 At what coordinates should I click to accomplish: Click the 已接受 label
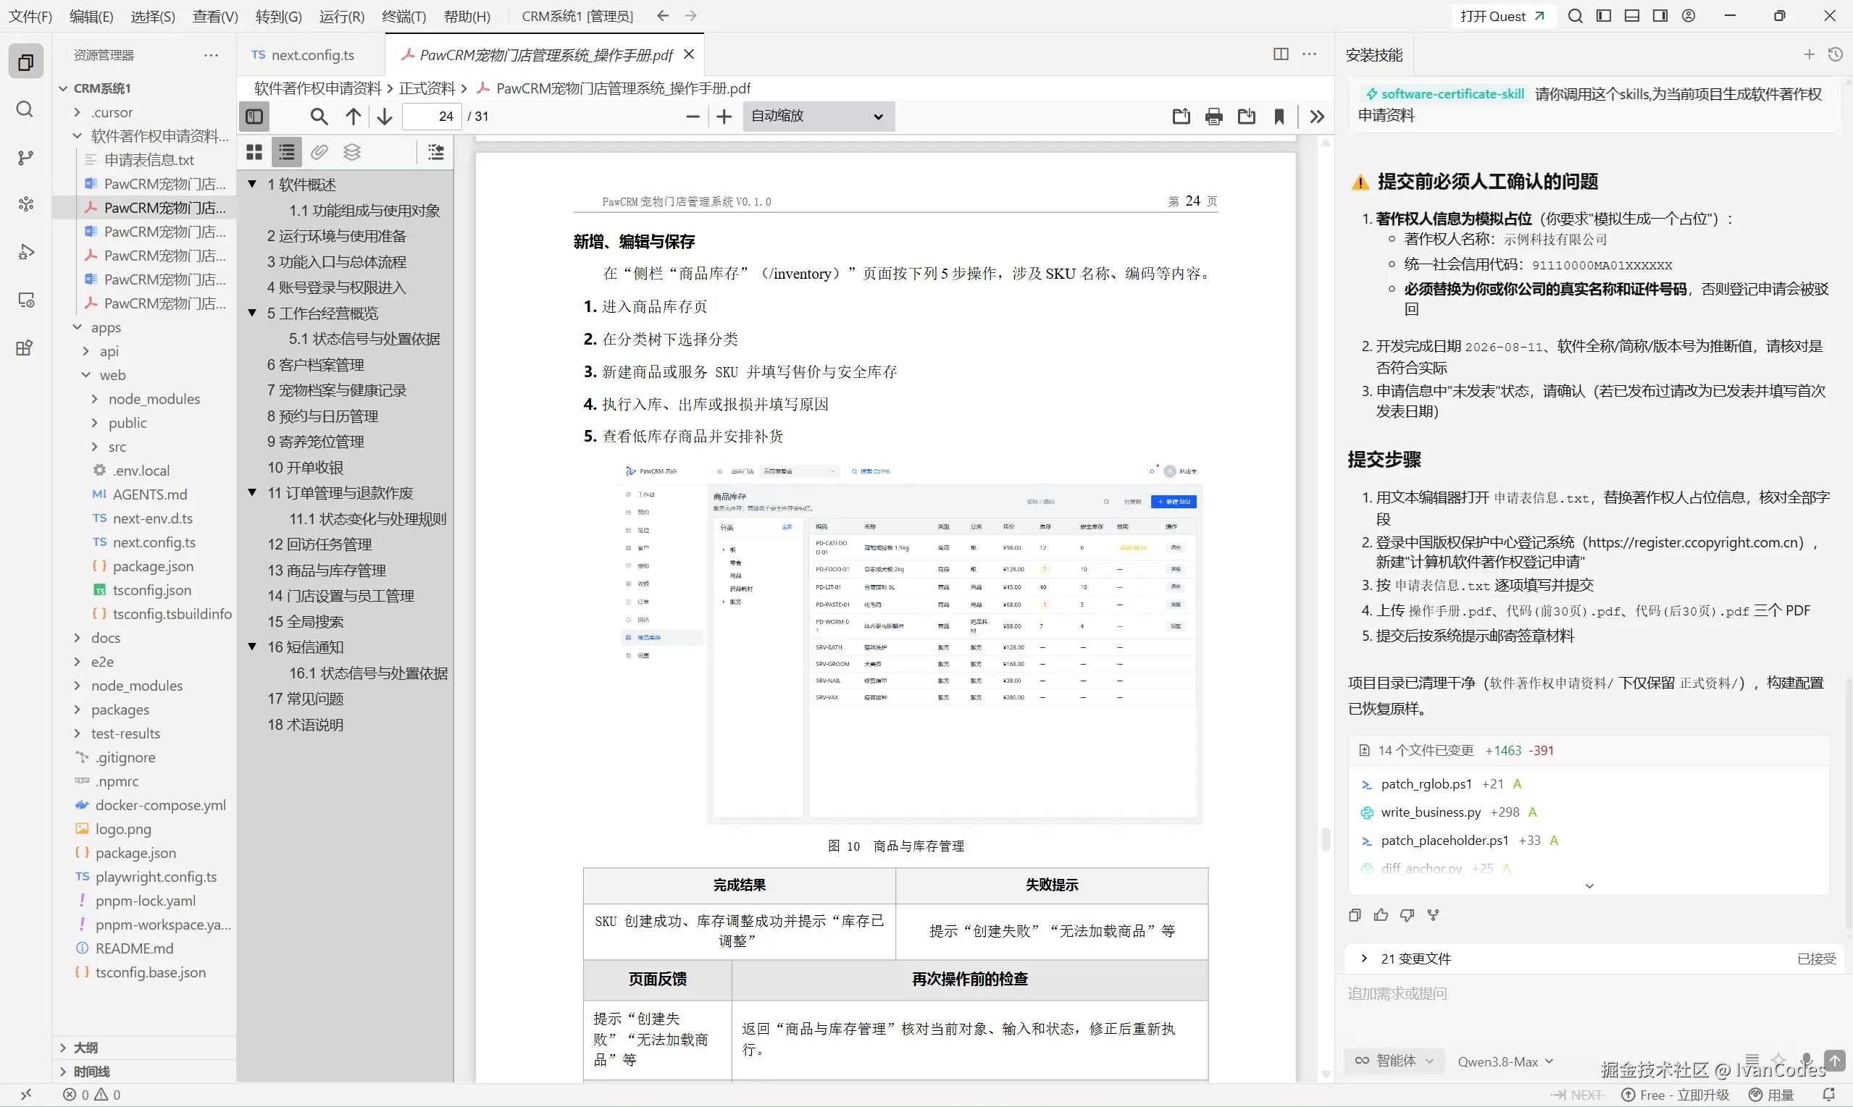(1815, 959)
